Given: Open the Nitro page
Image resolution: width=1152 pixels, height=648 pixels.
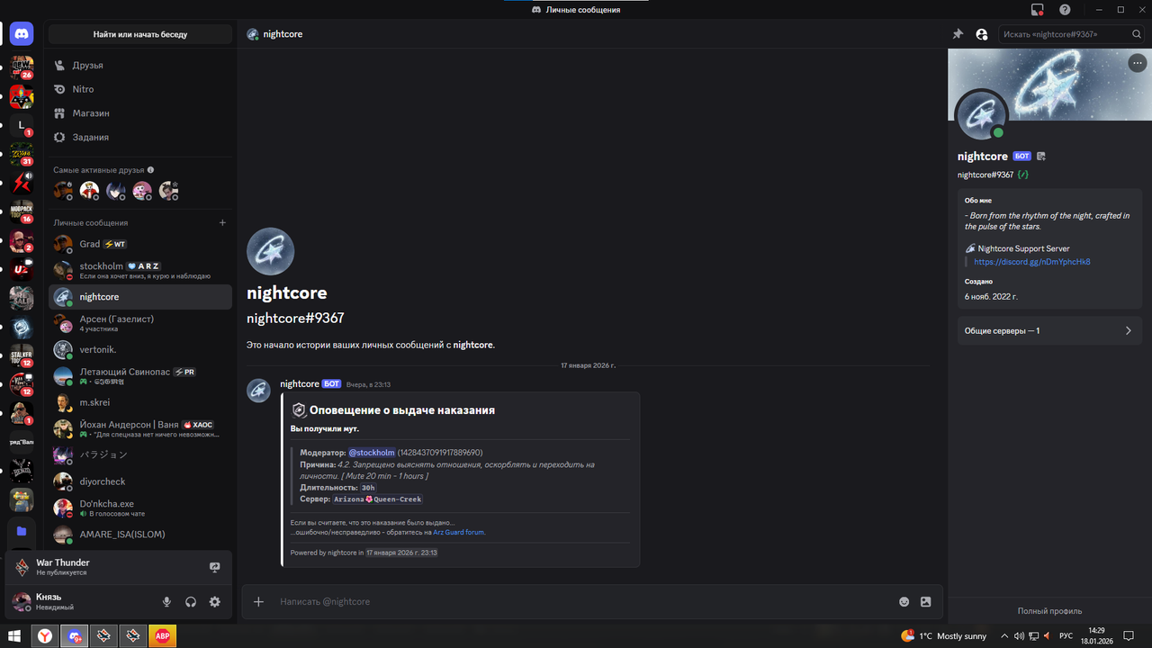Looking at the screenshot, I should click(139, 89).
